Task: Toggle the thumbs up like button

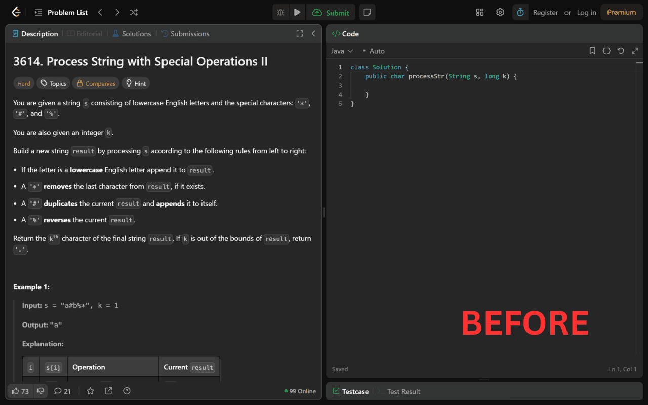Action: click(x=20, y=391)
